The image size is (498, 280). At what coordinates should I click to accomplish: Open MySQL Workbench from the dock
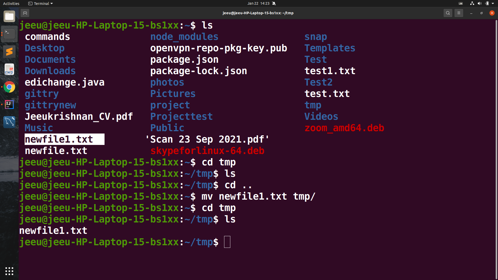pyautogui.click(x=9, y=122)
